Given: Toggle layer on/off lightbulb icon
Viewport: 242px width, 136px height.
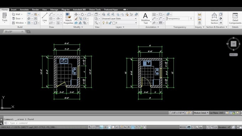Looking at the screenshot, I should pyautogui.click(x=104, y=23).
